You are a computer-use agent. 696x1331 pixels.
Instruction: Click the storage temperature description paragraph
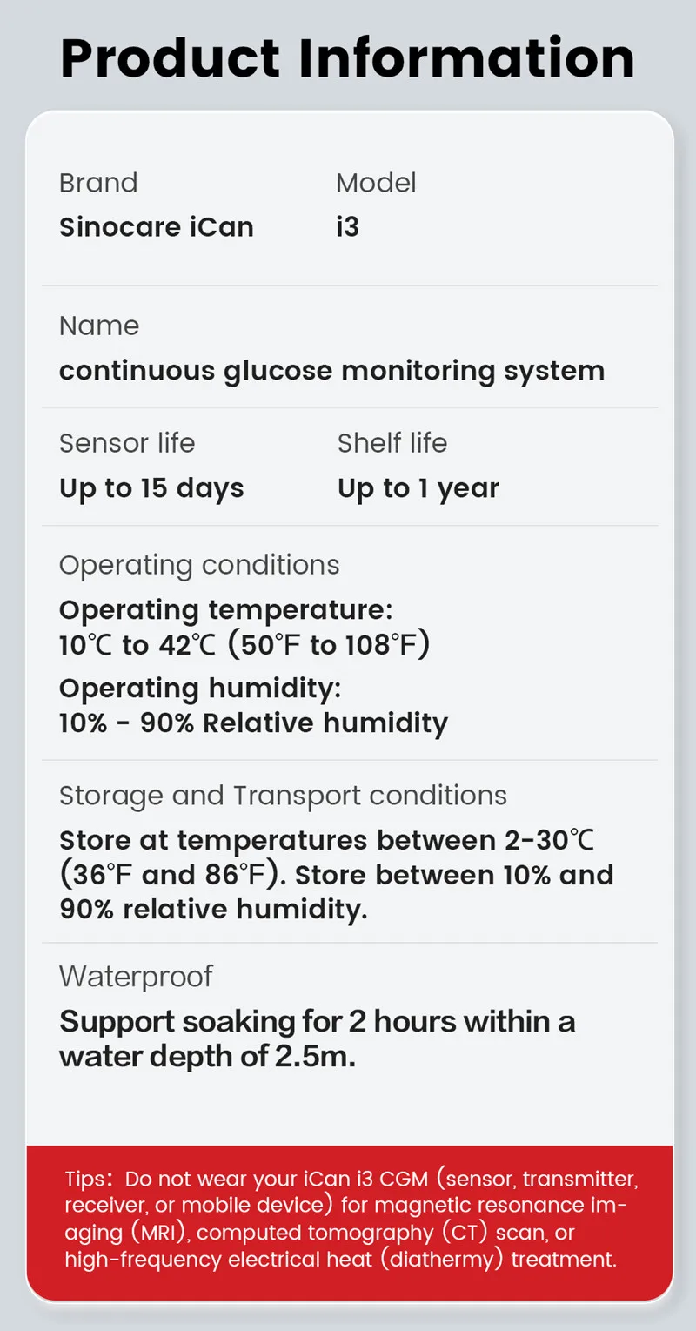[x=336, y=875]
